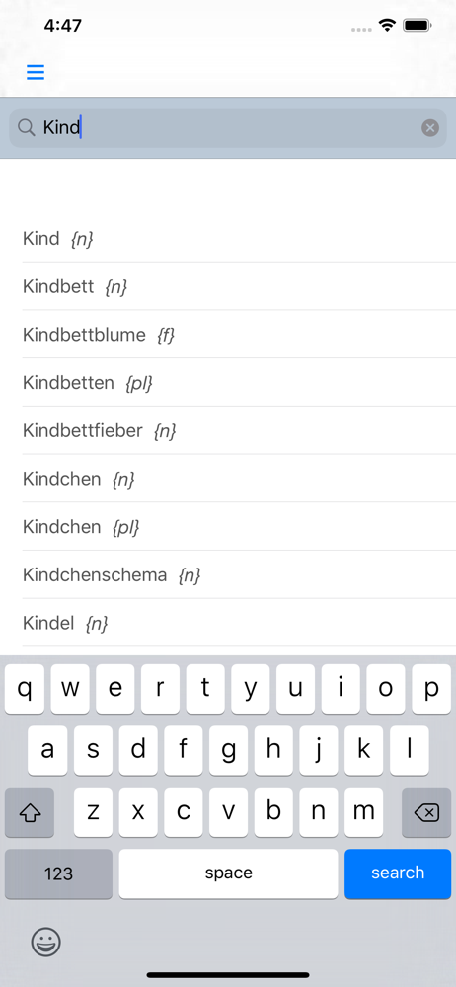Tap the backspace delete key
The image size is (456, 987).
click(426, 812)
